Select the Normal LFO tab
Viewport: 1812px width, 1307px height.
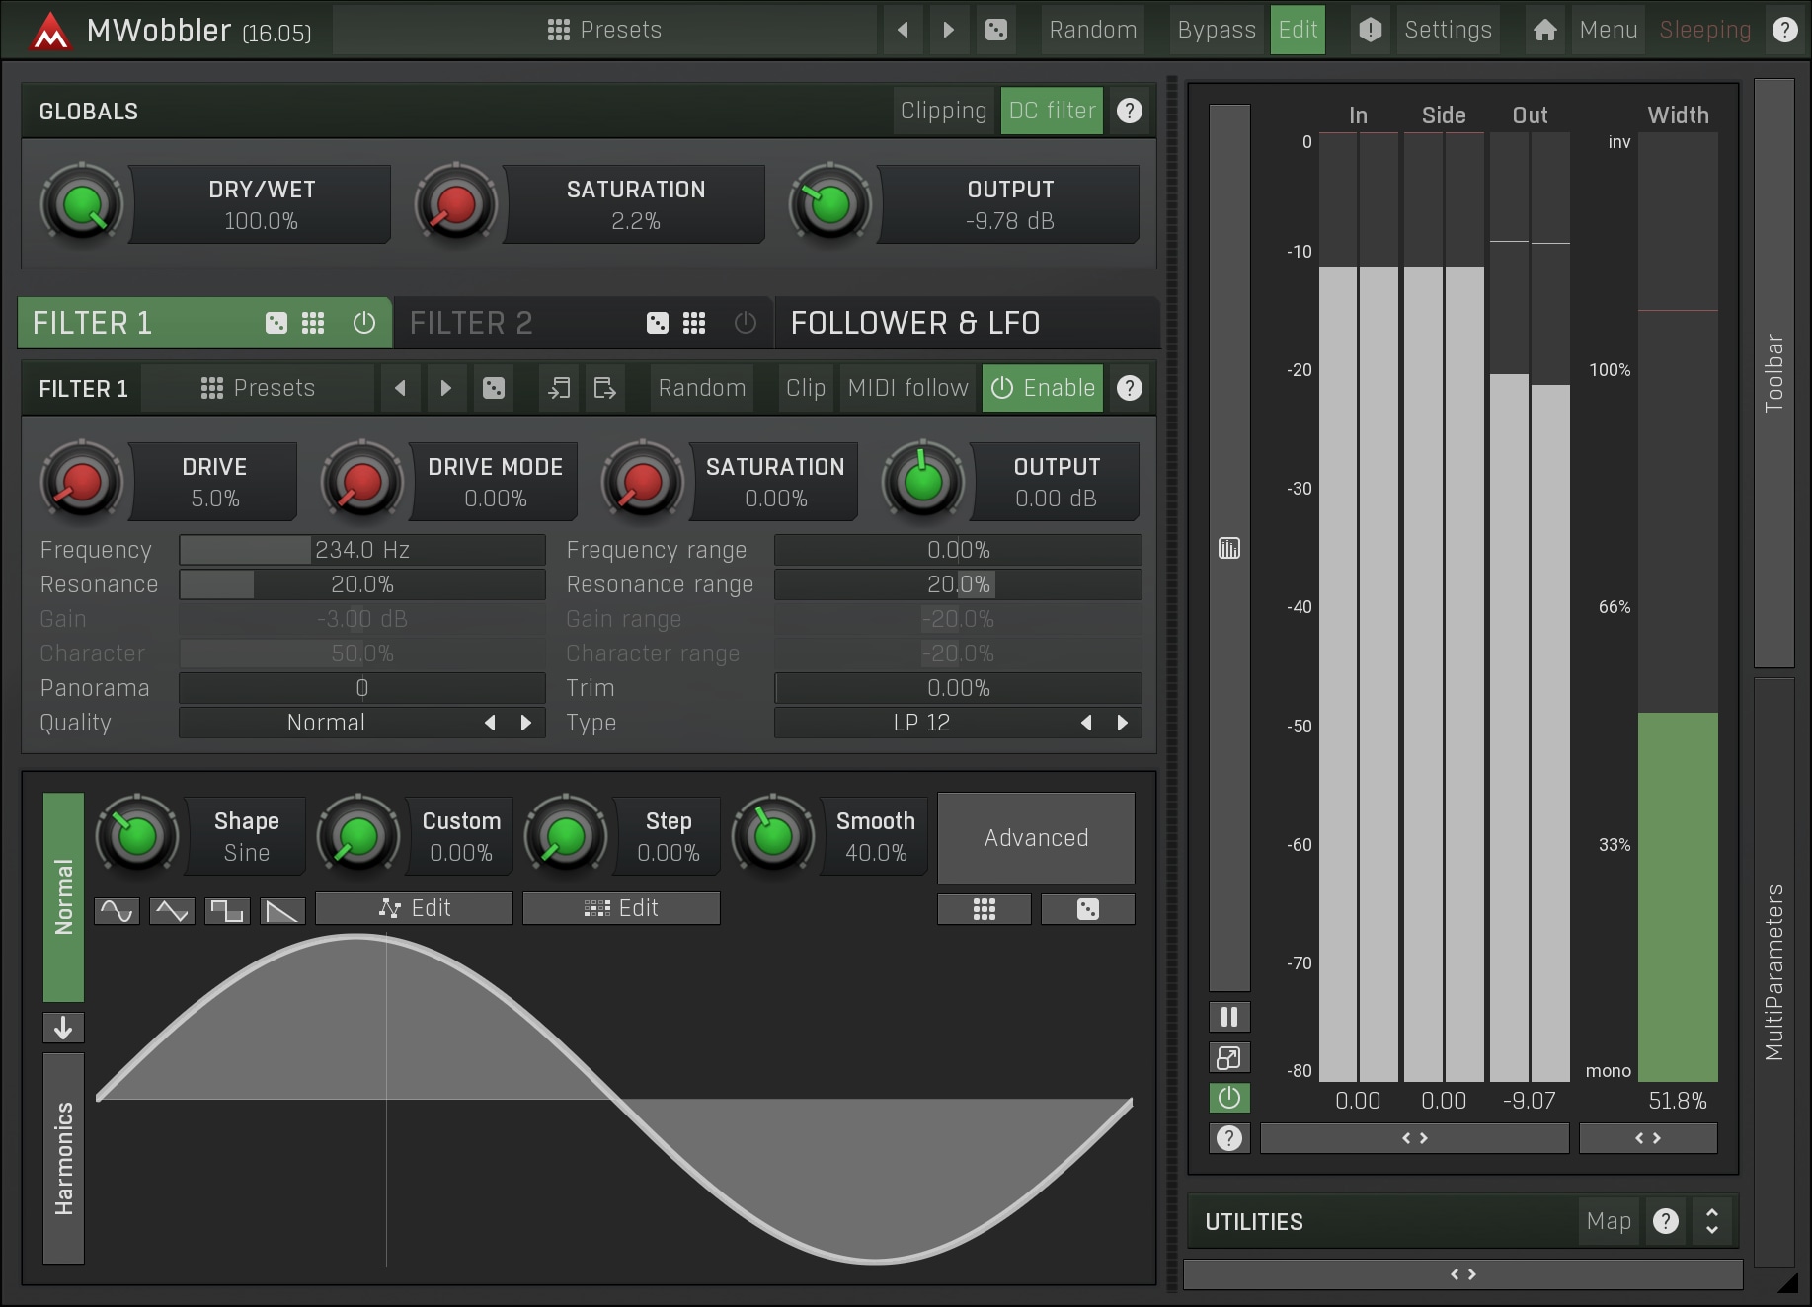tap(63, 896)
